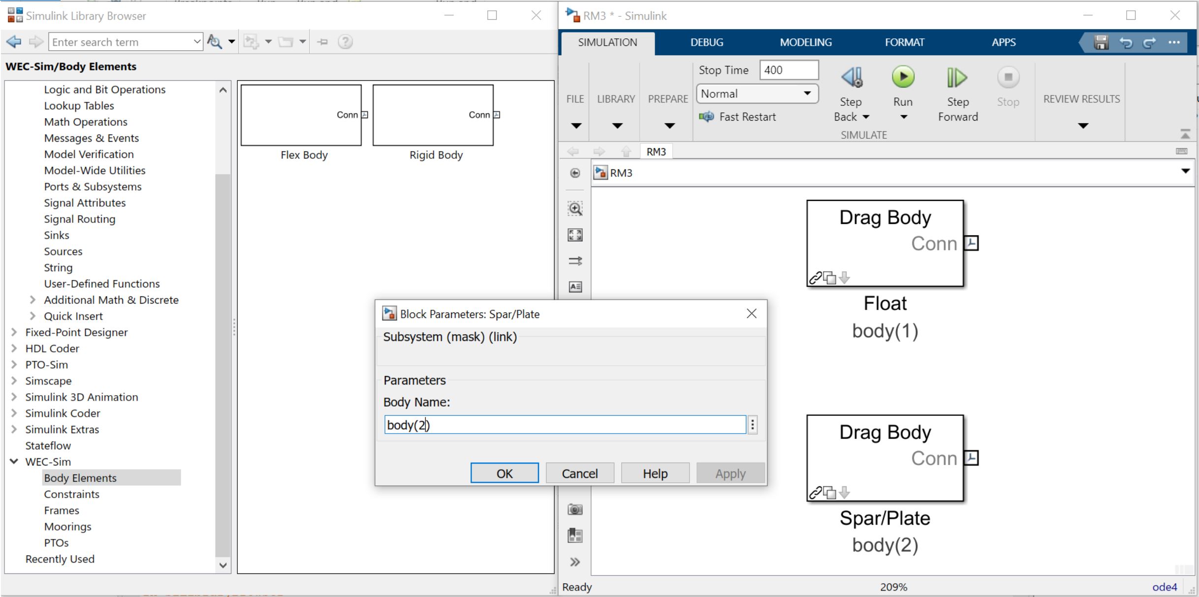Select PTOs under WEC-Sim
This screenshot has height=597, width=1199.
click(x=56, y=543)
